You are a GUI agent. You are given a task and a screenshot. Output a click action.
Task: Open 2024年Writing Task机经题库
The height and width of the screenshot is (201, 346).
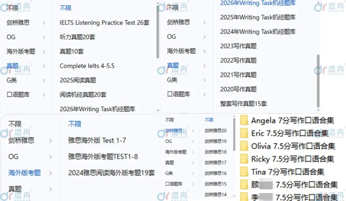(258, 32)
